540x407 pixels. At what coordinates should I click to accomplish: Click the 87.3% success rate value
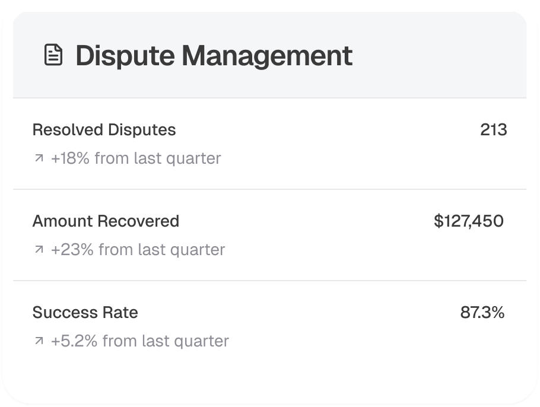point(482,313)
